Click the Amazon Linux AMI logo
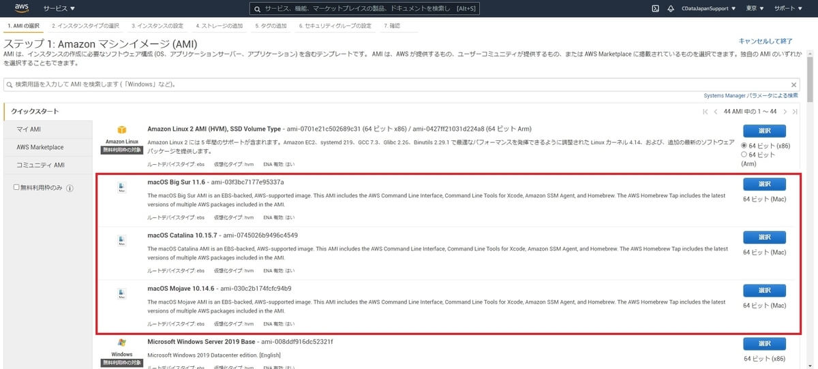Image resolution: width=818 pixels, height=369 pixels. 122,130
